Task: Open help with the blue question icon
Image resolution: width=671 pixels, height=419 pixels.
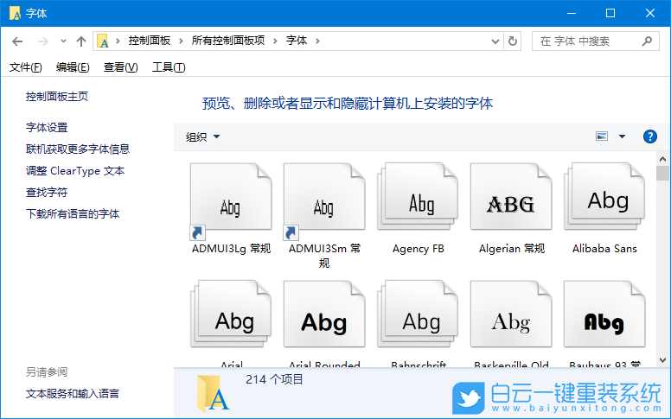Action: pyautogui.click(x=649, y=136)
